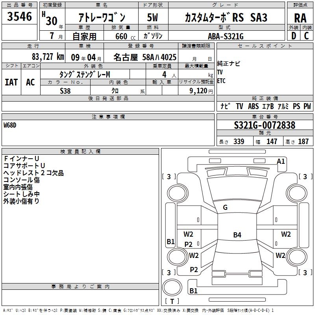Select the seating capacity 4 人

[169, 75]
